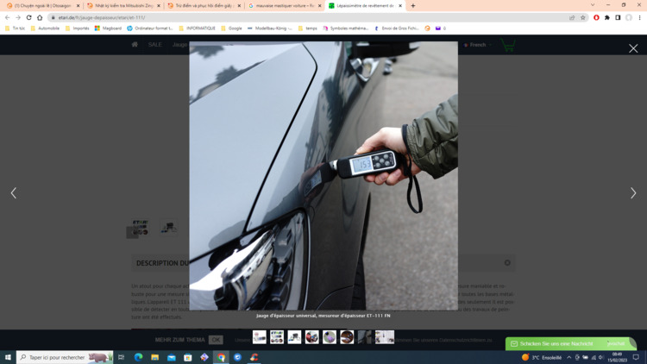Open the temps bookmark folder
Viewport: 647px width, 364px height.
(x=308, y=28)
